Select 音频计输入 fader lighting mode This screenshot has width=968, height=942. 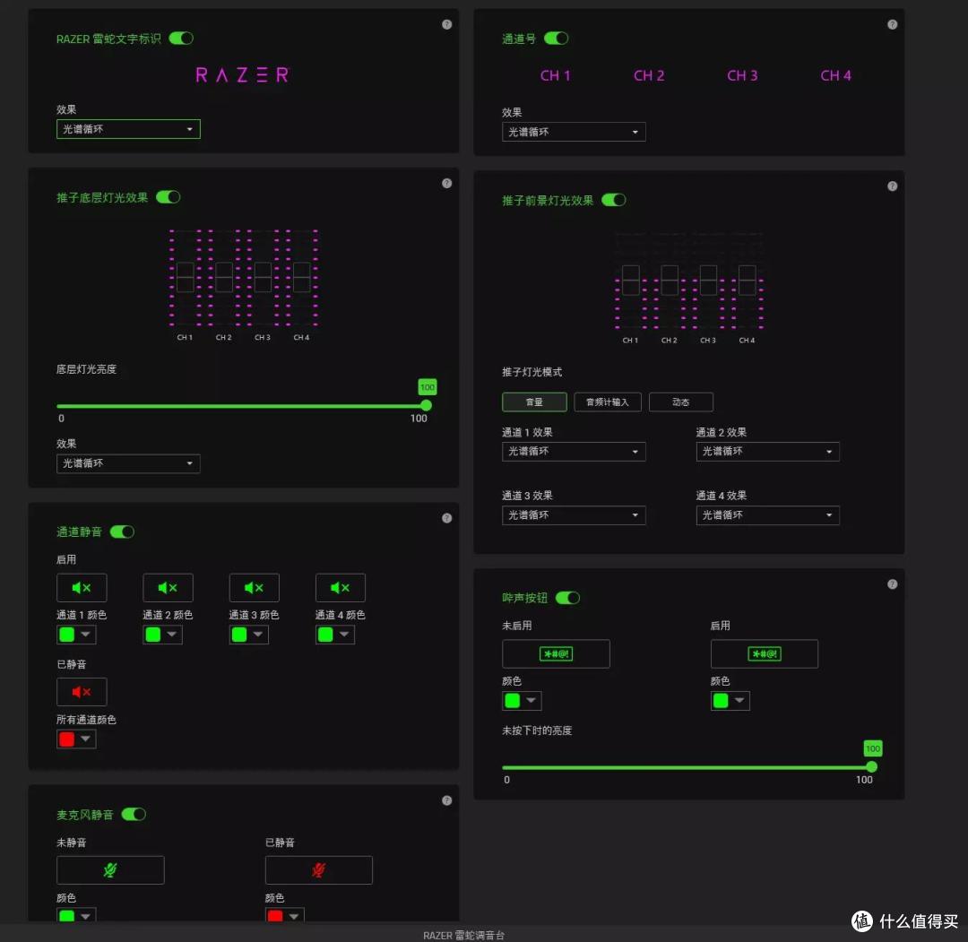pyautogui.click(x=608, y=402)
